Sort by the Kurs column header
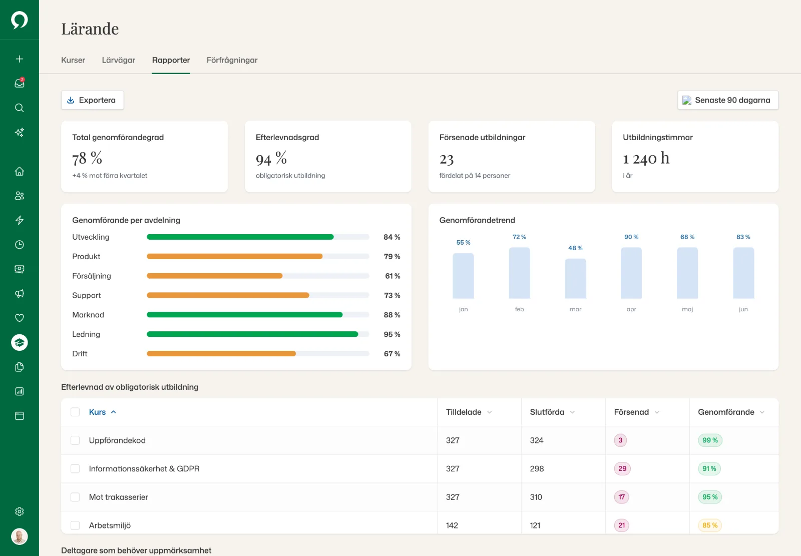 [103, 412]
